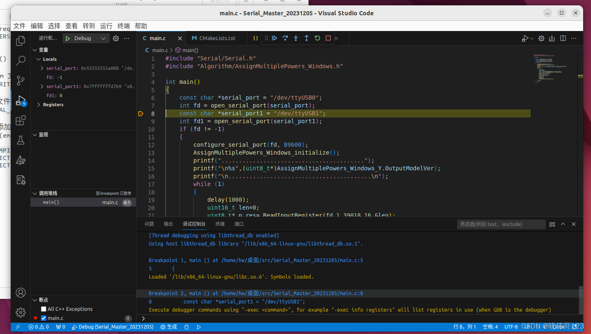Split the editor to the right

[x=563, y=38]
